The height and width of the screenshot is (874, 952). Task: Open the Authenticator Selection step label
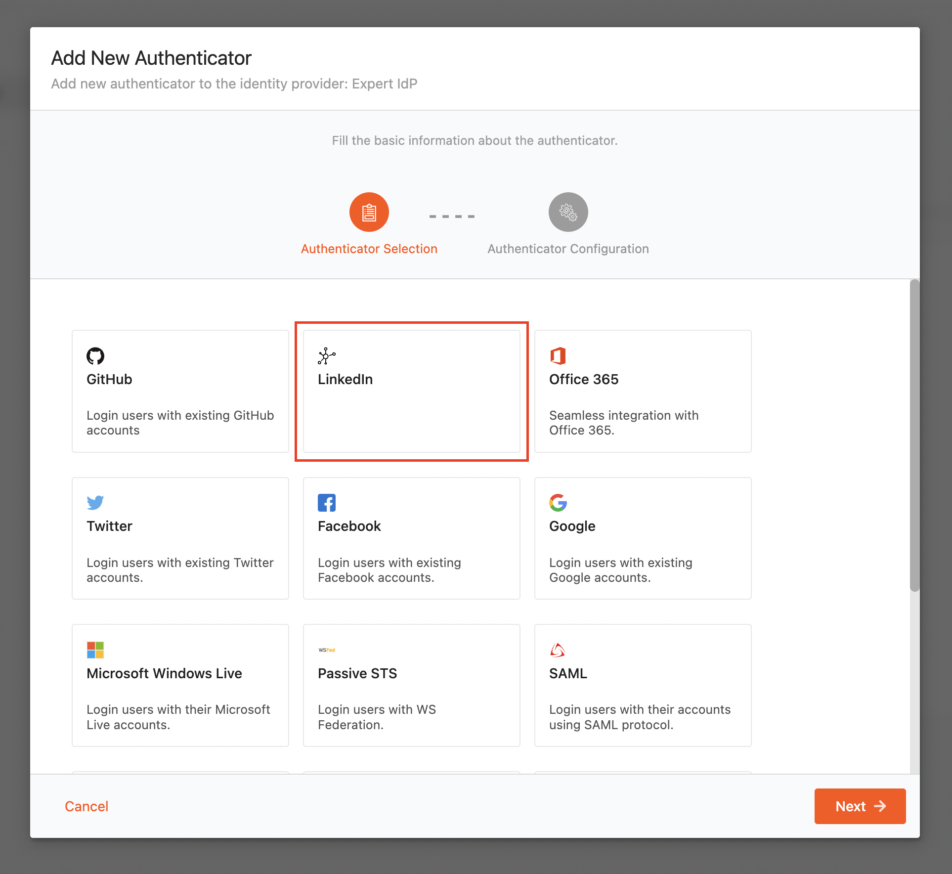pyautogui.click(x=369, y=249)
